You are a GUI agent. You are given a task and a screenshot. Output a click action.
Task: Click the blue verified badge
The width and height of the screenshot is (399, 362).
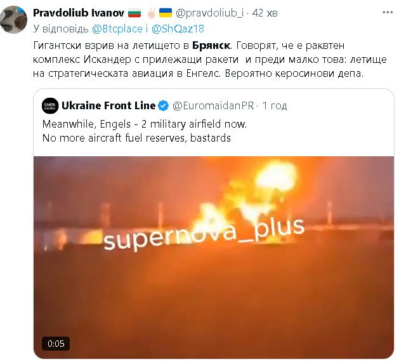(163, 105)
